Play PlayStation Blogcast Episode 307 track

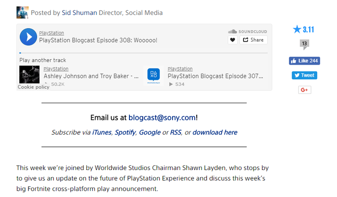tap(215, 76)
